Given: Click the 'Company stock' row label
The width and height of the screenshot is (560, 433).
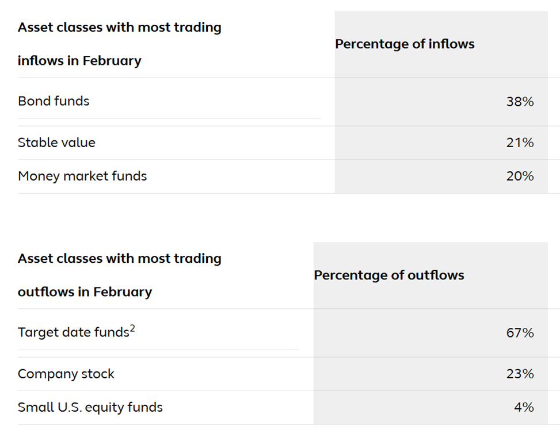Looking at the screenshot, I should [x=66, y=374].
